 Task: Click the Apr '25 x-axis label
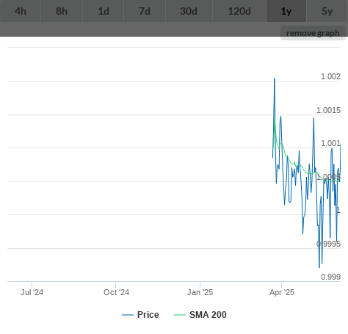282,292
